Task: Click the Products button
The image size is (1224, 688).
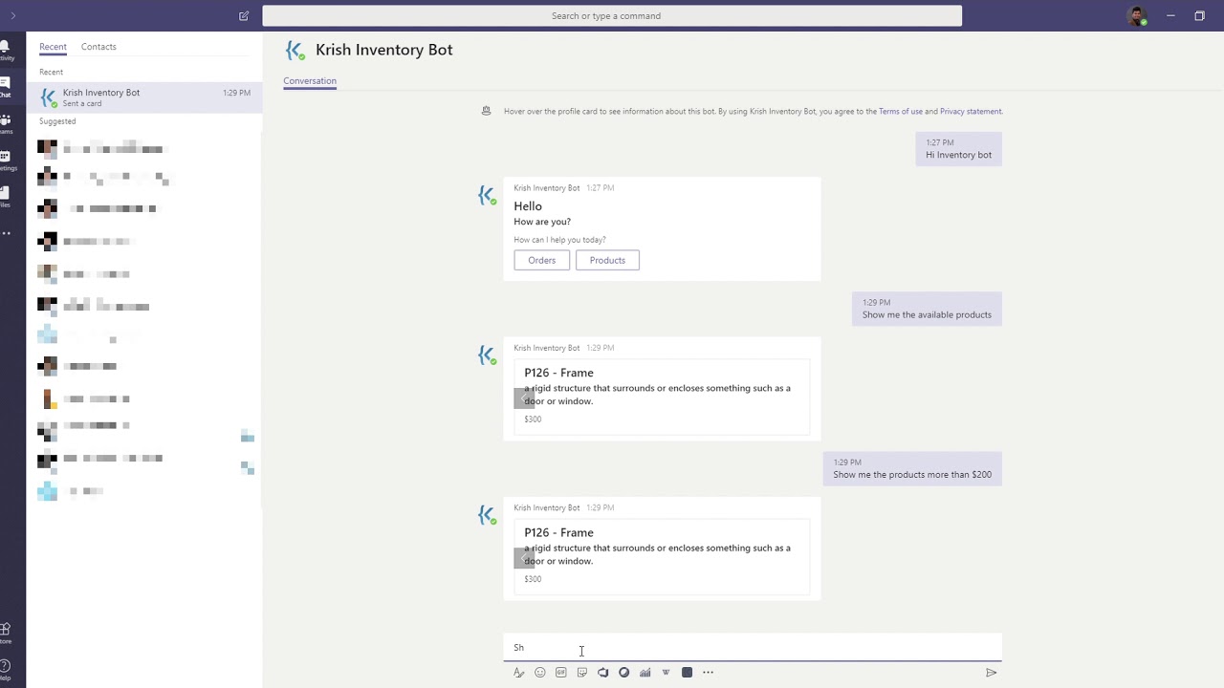Action: coord(607,260)
